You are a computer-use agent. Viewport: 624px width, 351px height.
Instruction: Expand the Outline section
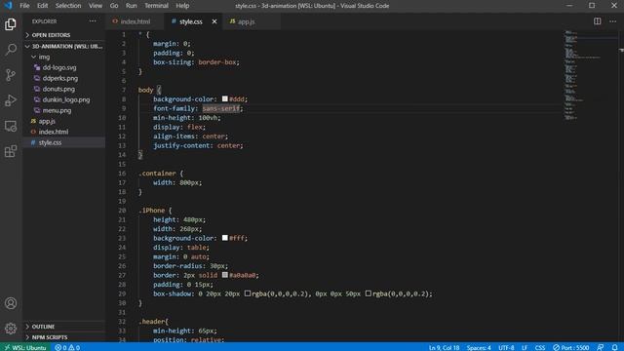(43, 327)
